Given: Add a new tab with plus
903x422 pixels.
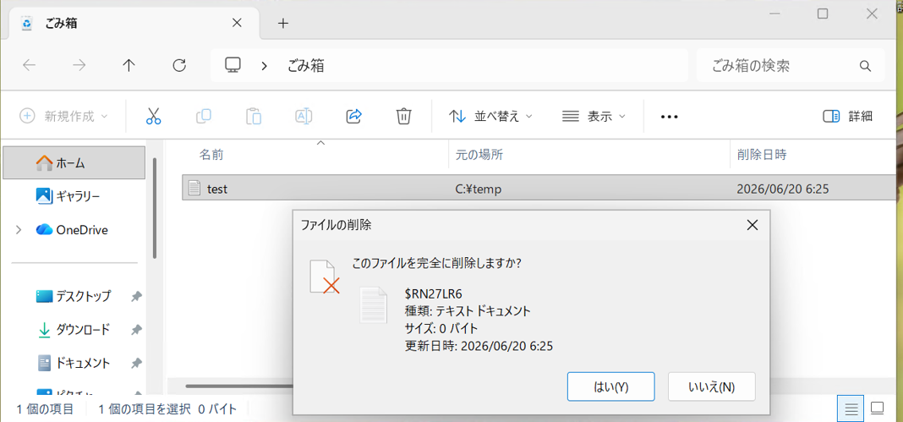Looking at the screenshot, I should click(x=282, y=24).
